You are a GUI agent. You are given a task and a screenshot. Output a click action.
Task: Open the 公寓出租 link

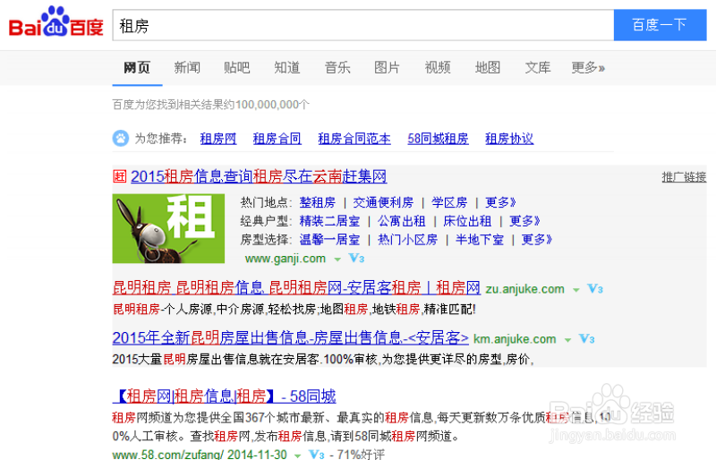click(x=401, y=221)
